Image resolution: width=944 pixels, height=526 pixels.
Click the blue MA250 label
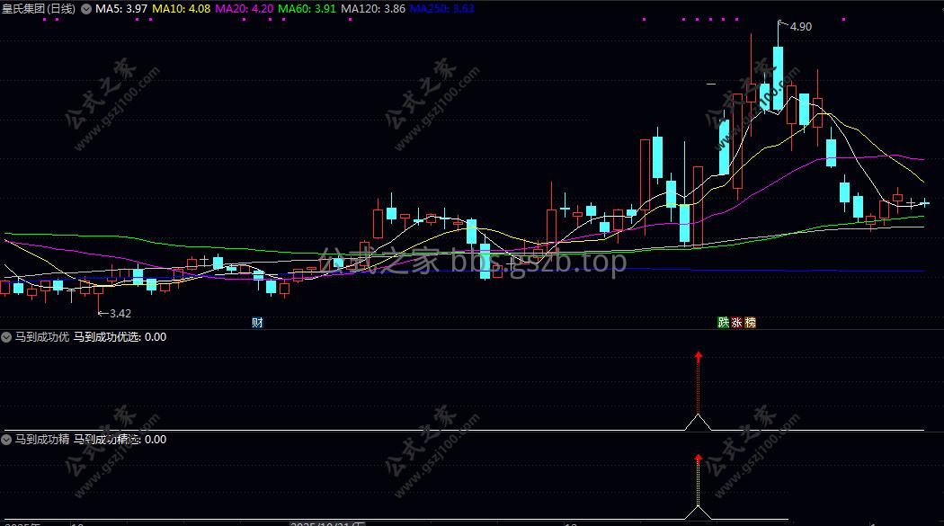(x=442, y=9)
